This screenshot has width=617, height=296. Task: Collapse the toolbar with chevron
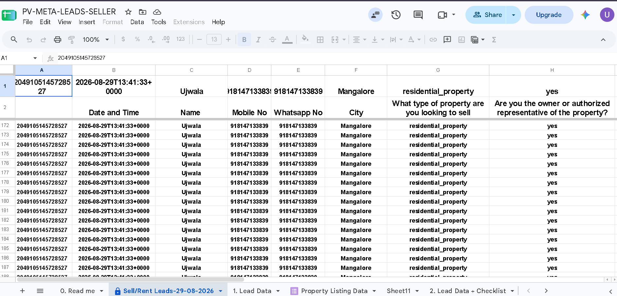pyautogui.click(x=603, y=39)
